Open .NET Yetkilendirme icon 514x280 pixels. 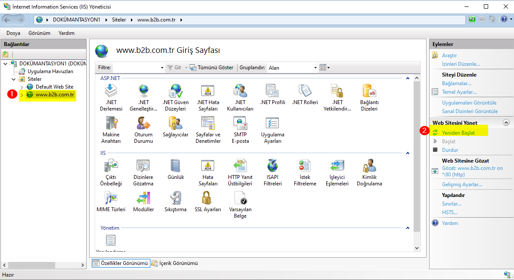337,98
